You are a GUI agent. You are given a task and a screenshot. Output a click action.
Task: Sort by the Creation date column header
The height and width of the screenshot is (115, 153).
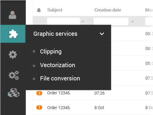click(x=108, y=10)
